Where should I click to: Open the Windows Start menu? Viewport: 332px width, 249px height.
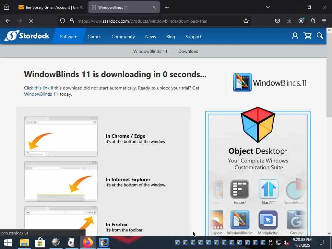point(8,243)
